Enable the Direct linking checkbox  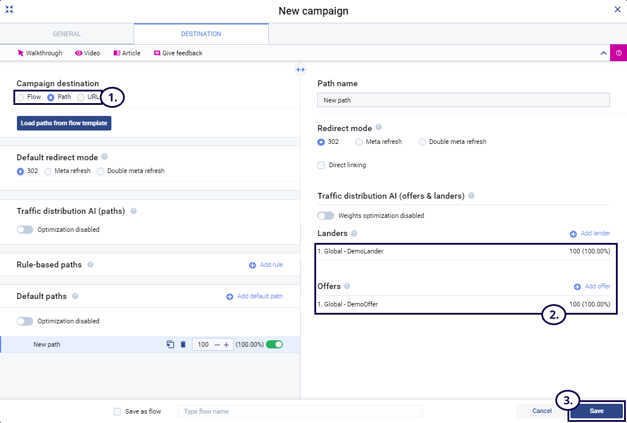[x=321, y=165]
